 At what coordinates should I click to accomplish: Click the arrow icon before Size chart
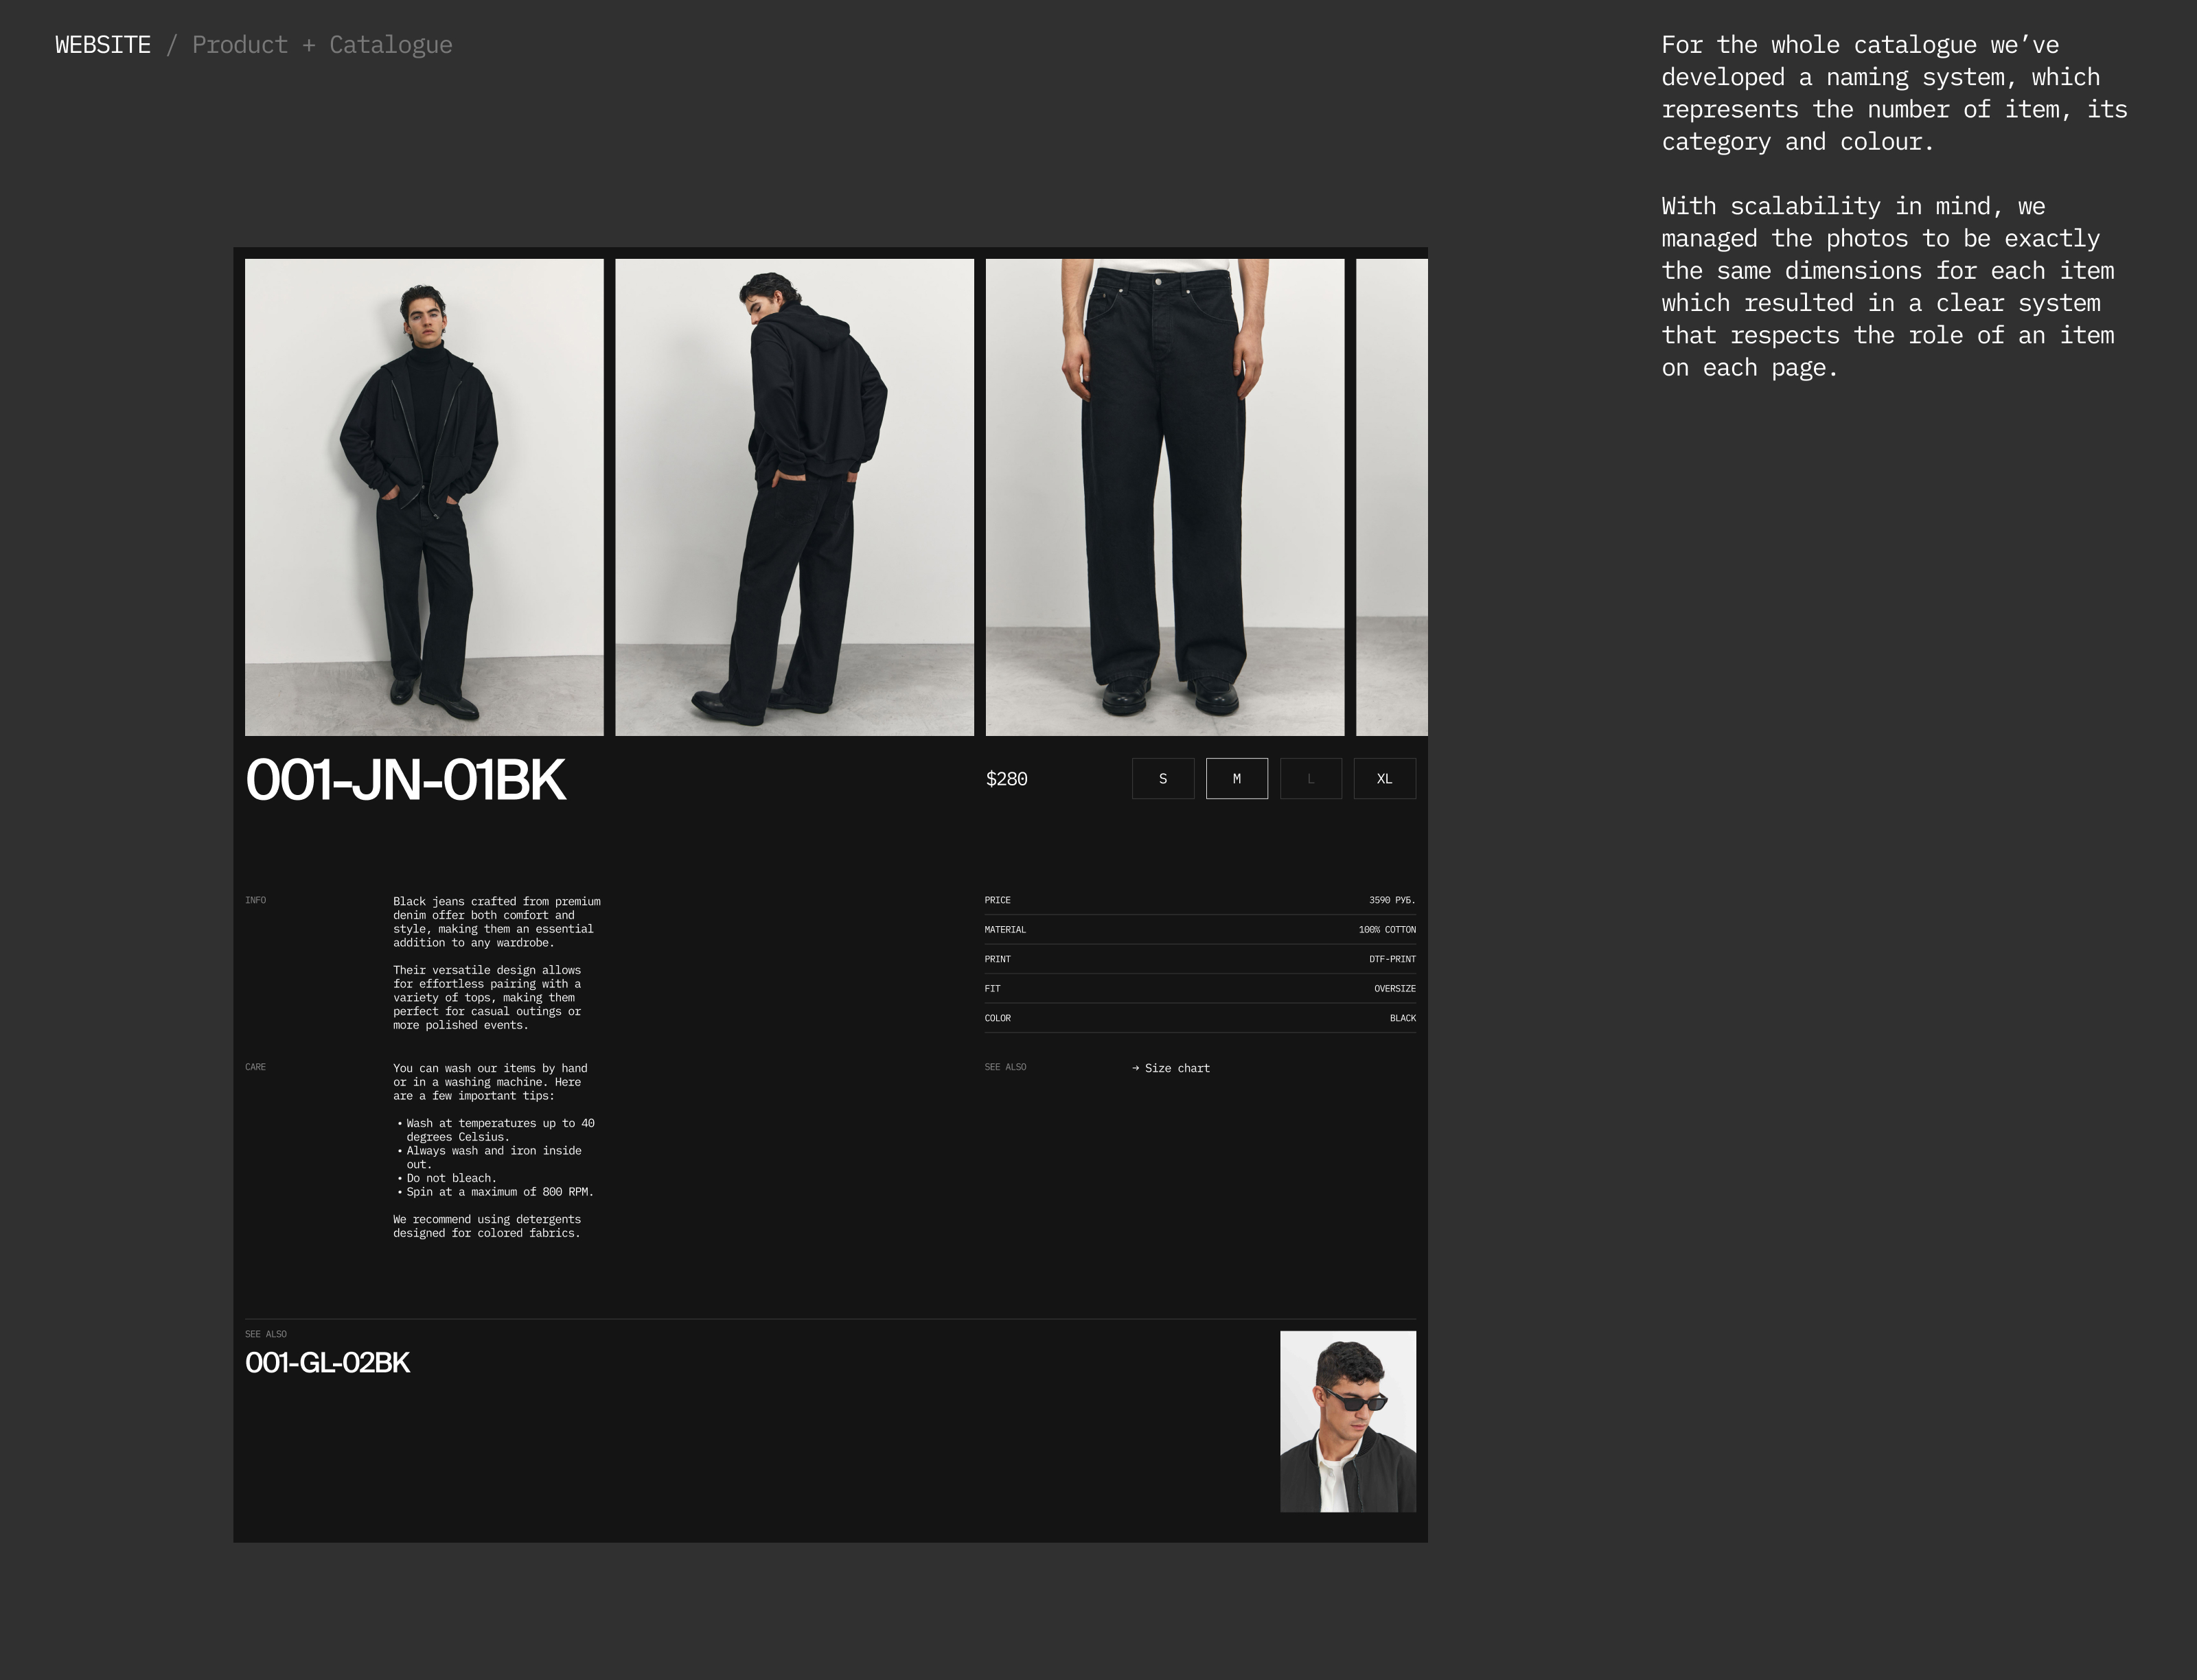coord(1136,1068)
